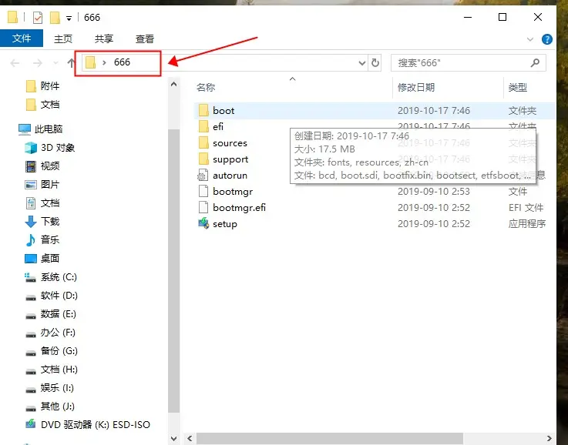Switch to the 共享 ribbon tab

tap(104, 38)
